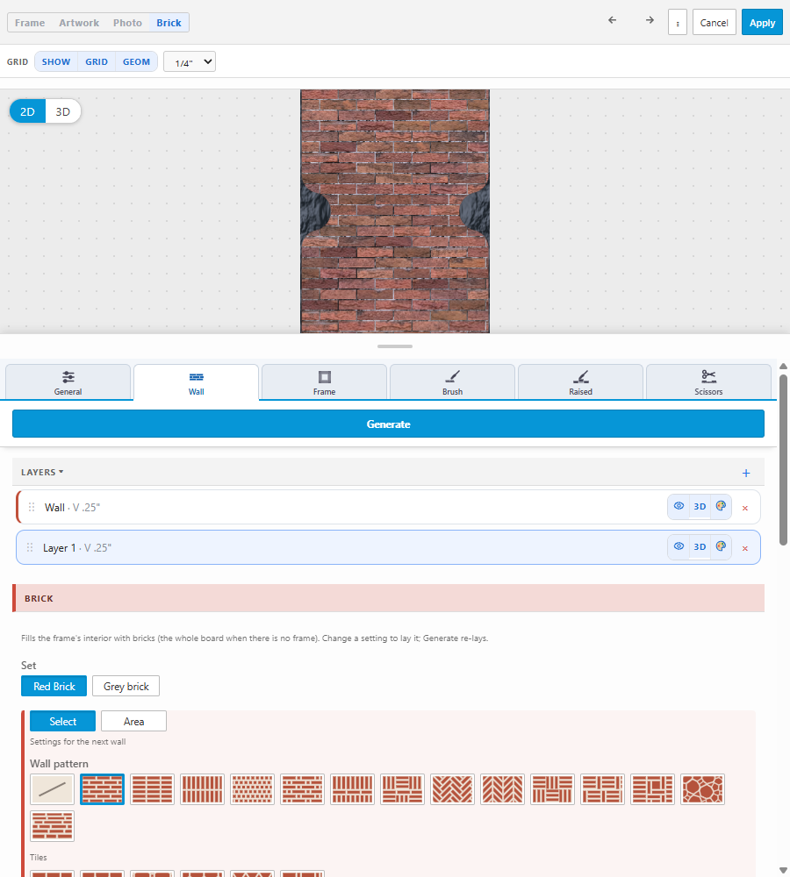
Task: Open color palette for the Wall layer
Action: coord(721,506)
